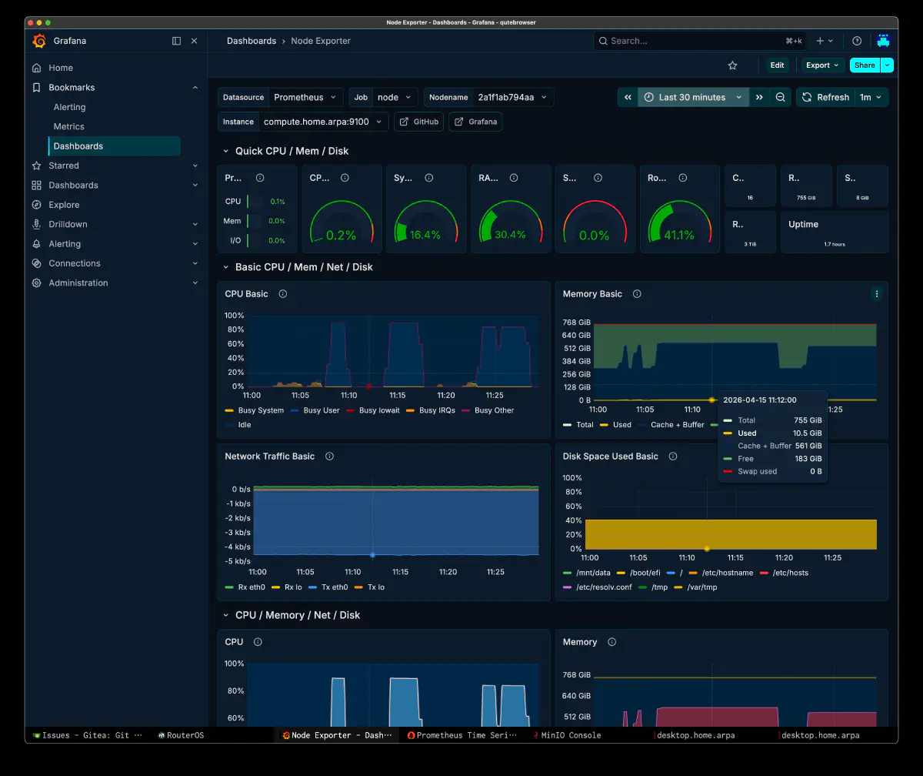Viewport: 923px width, 776px height.
Task: Show info icon on Root FS gauge panel
Action: pyautogui.click(x=682, y=178)
